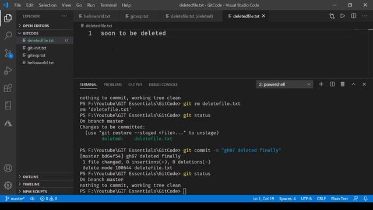Click the Plain Text language mode
The image size is (373, 210).
pos(339,198)
